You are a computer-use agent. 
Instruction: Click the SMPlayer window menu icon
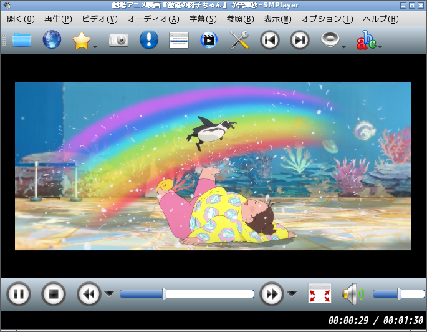coord(7,5)
